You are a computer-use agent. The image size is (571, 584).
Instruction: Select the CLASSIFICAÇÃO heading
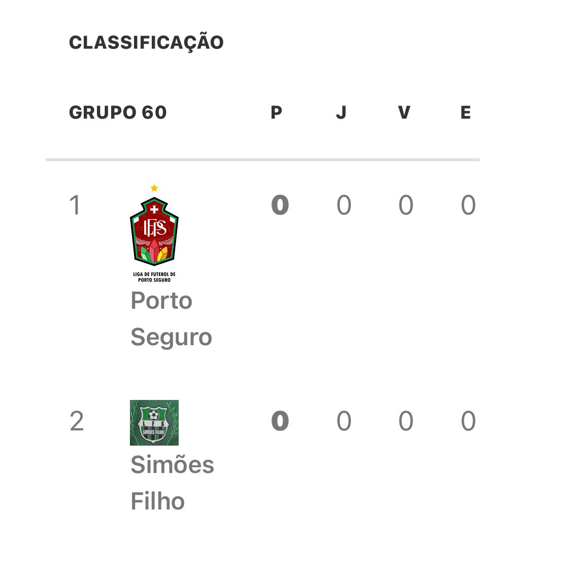[x=146, y=42]
